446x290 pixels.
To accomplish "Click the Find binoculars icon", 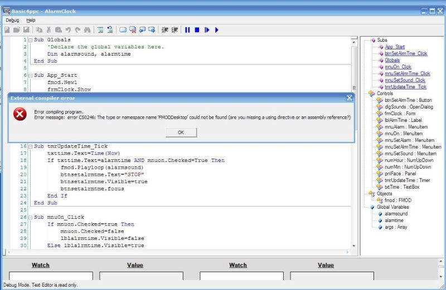I will [x=87, y=30].
